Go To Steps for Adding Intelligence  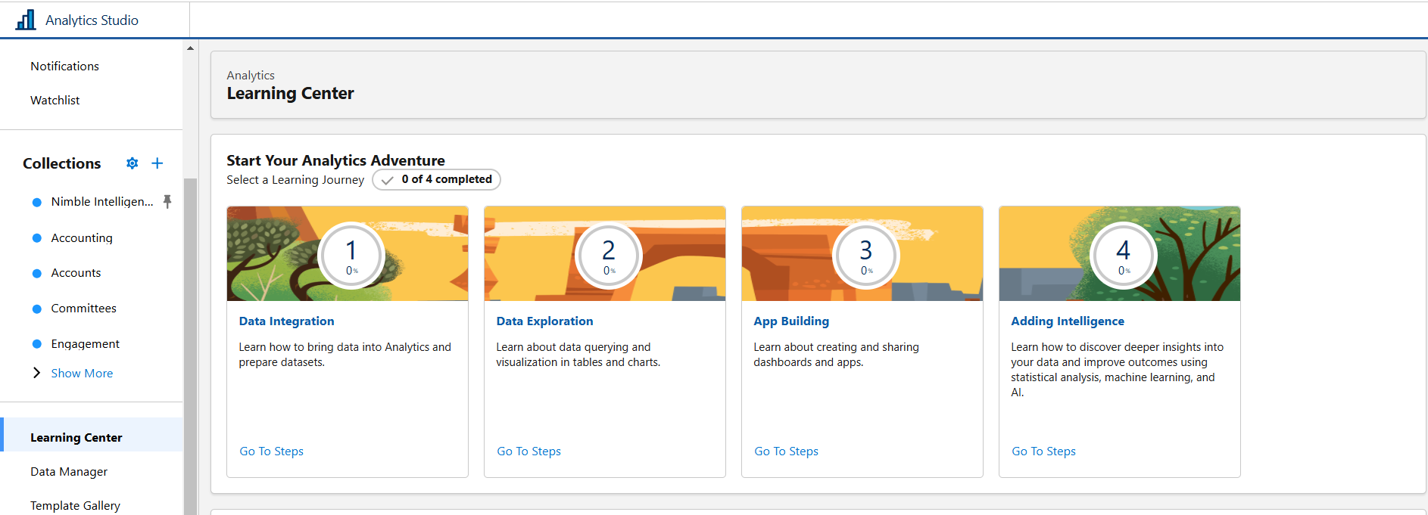pos(1043,451)
